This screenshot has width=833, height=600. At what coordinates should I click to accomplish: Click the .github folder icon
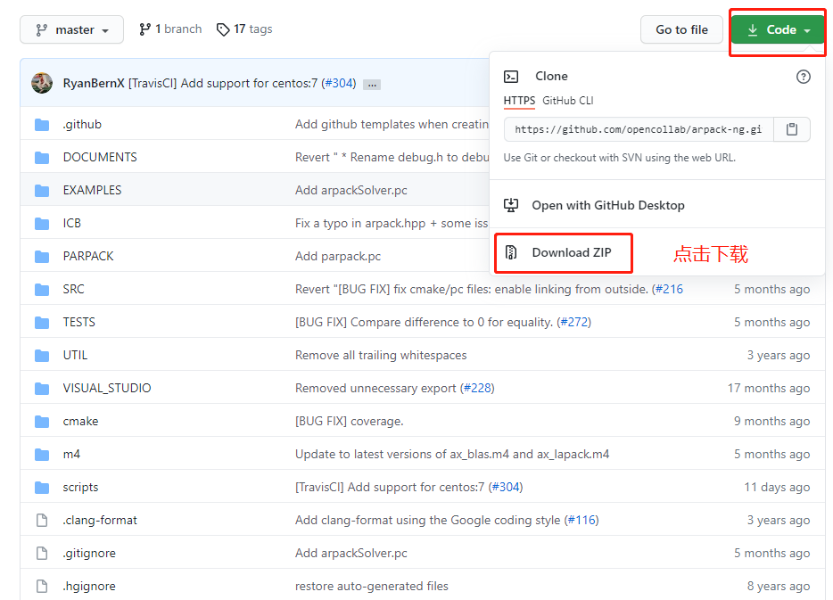pos(42,125)
